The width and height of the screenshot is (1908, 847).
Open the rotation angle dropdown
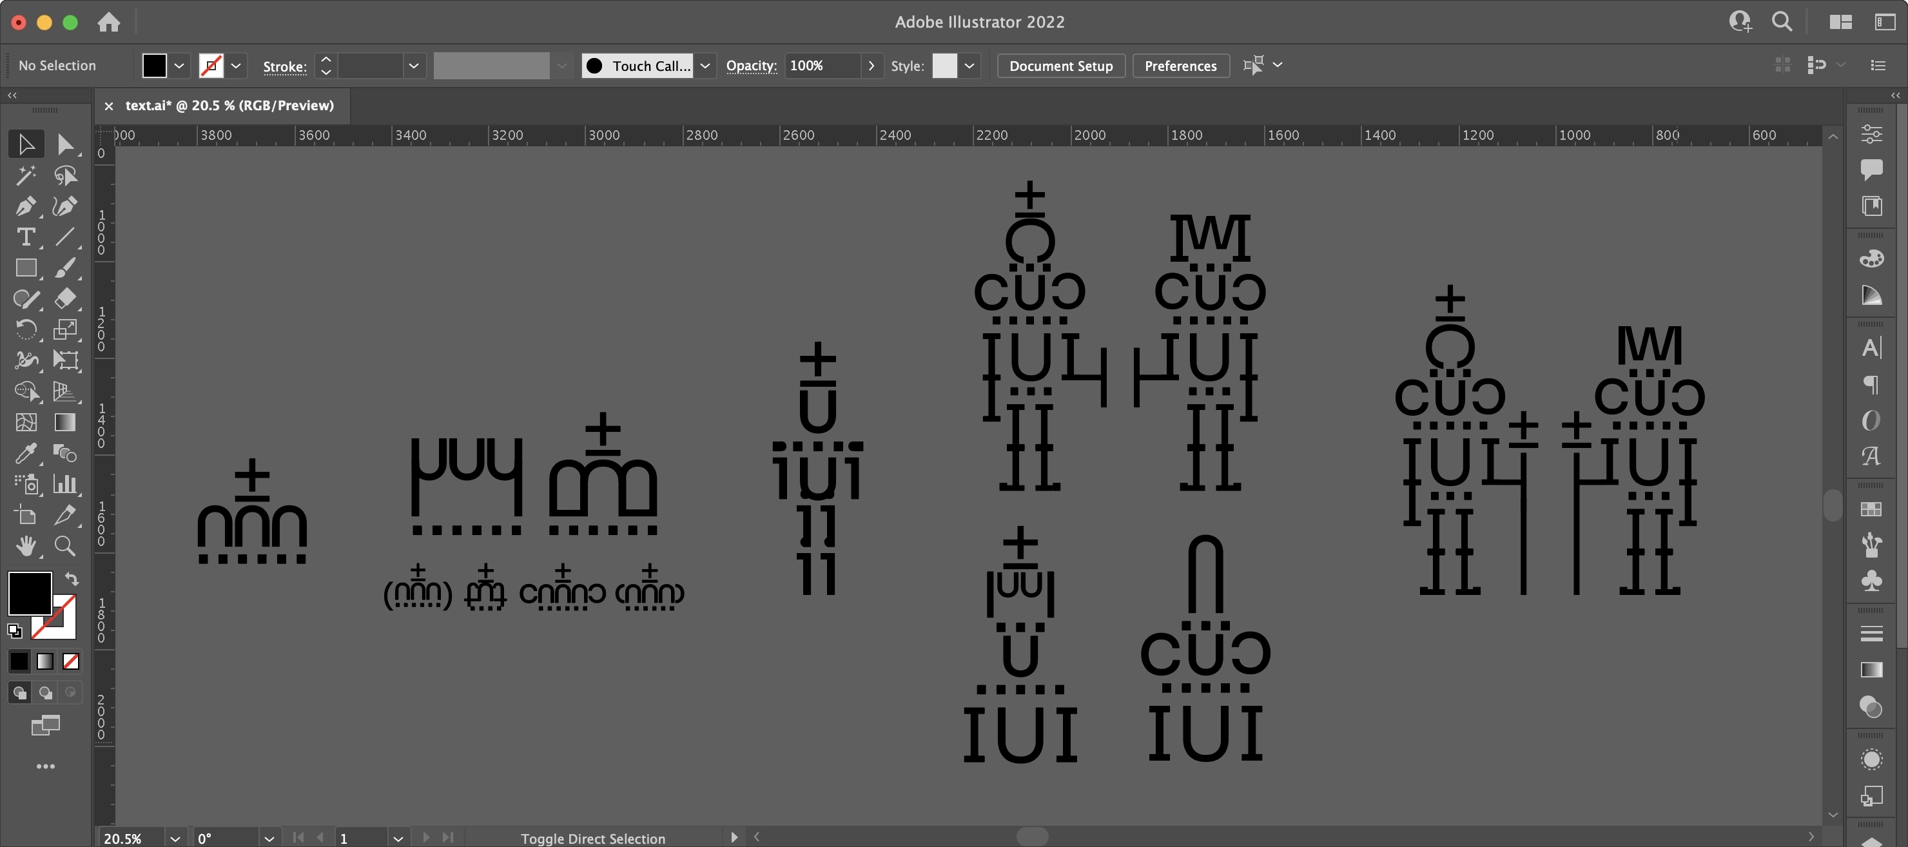click(269, 838)
